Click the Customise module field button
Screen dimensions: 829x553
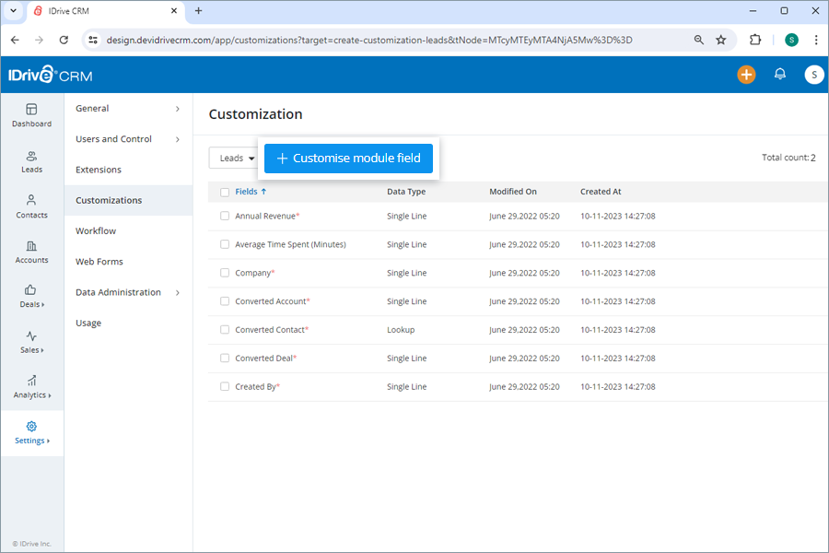point(348,158)
